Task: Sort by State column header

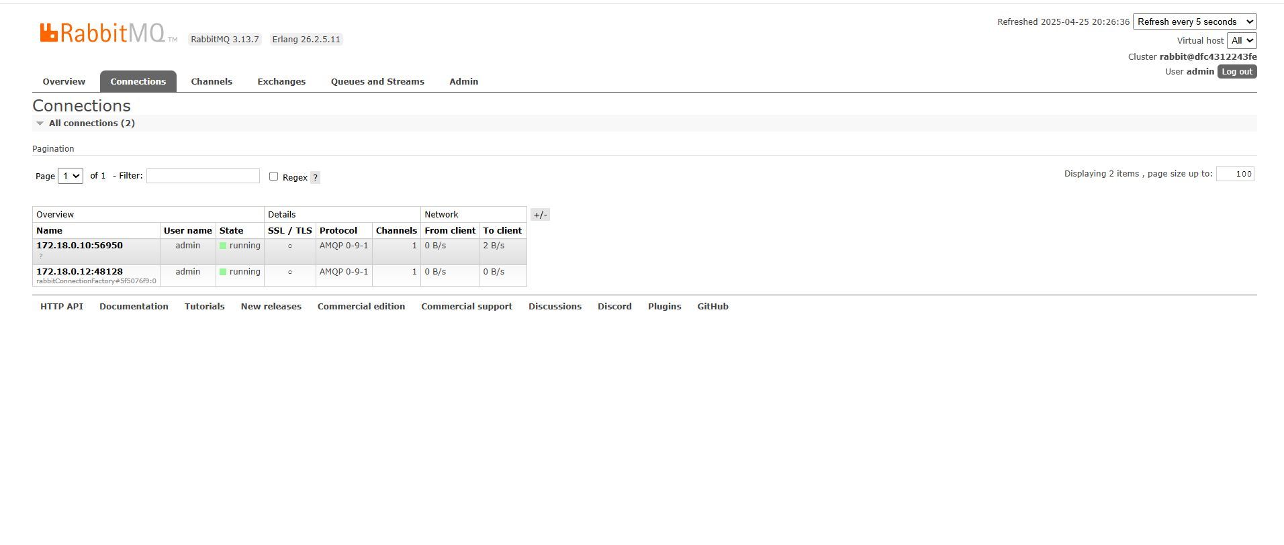Action: tap(232, 230)
